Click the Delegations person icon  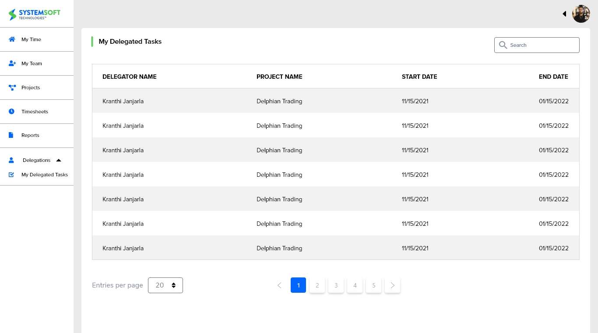click(x=11, y=160)
